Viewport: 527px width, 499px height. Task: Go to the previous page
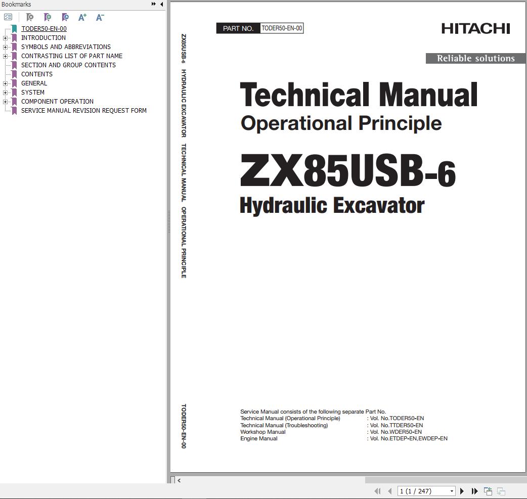tap(390, 491)
